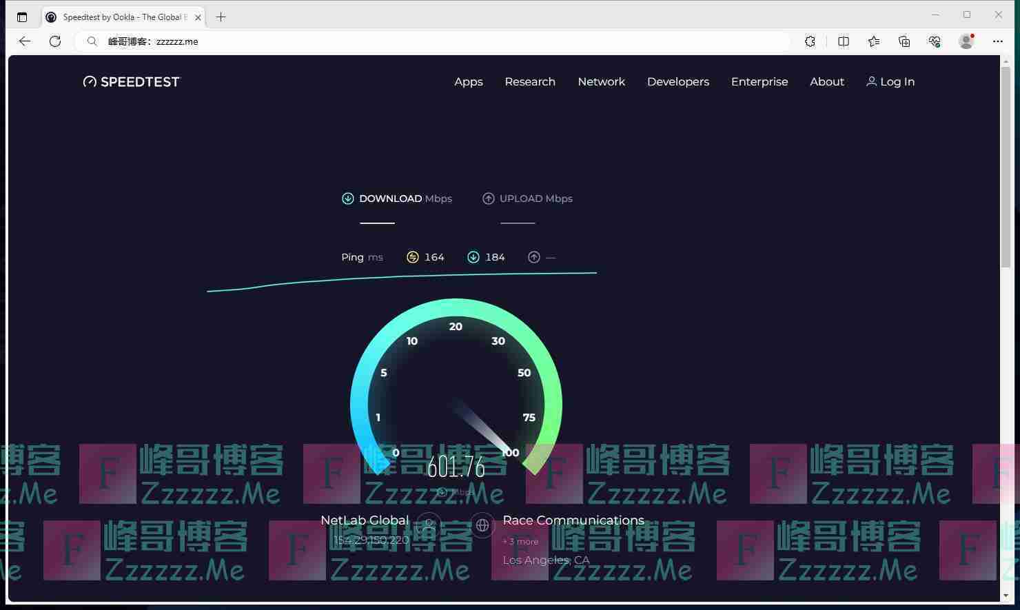Open the Network menu

(x=601, y=81)
